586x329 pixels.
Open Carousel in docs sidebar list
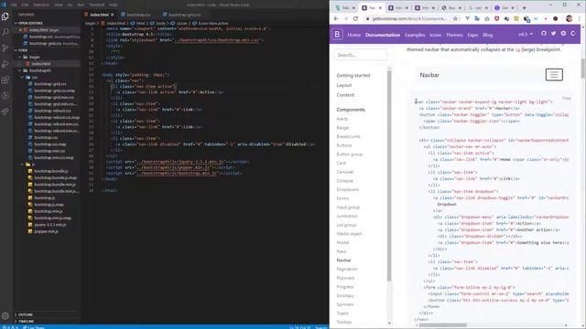(344, 172)
